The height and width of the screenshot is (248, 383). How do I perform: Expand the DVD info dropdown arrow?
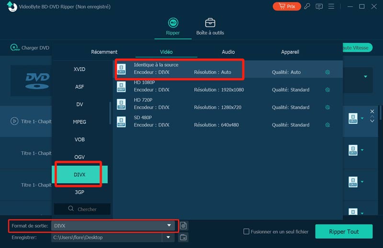point(365,76)
